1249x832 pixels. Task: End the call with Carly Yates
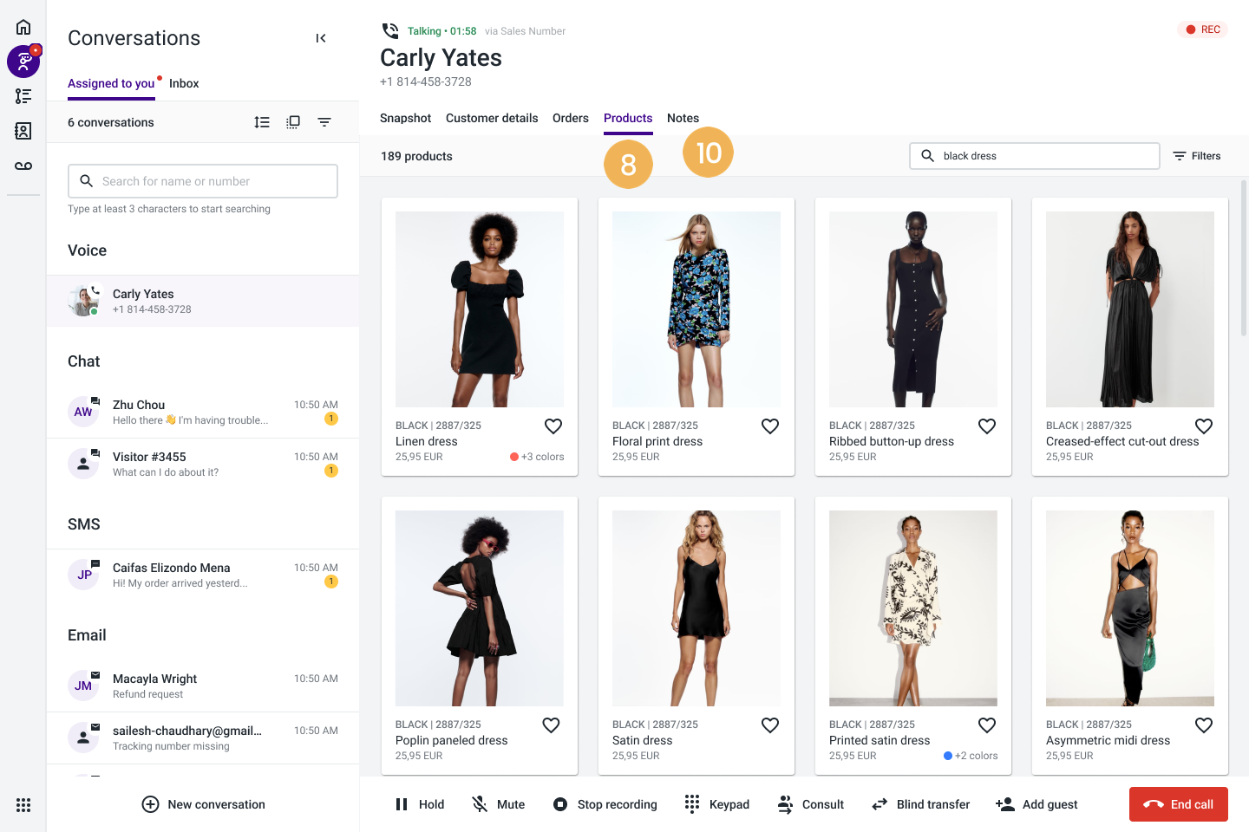point(1178,804)
